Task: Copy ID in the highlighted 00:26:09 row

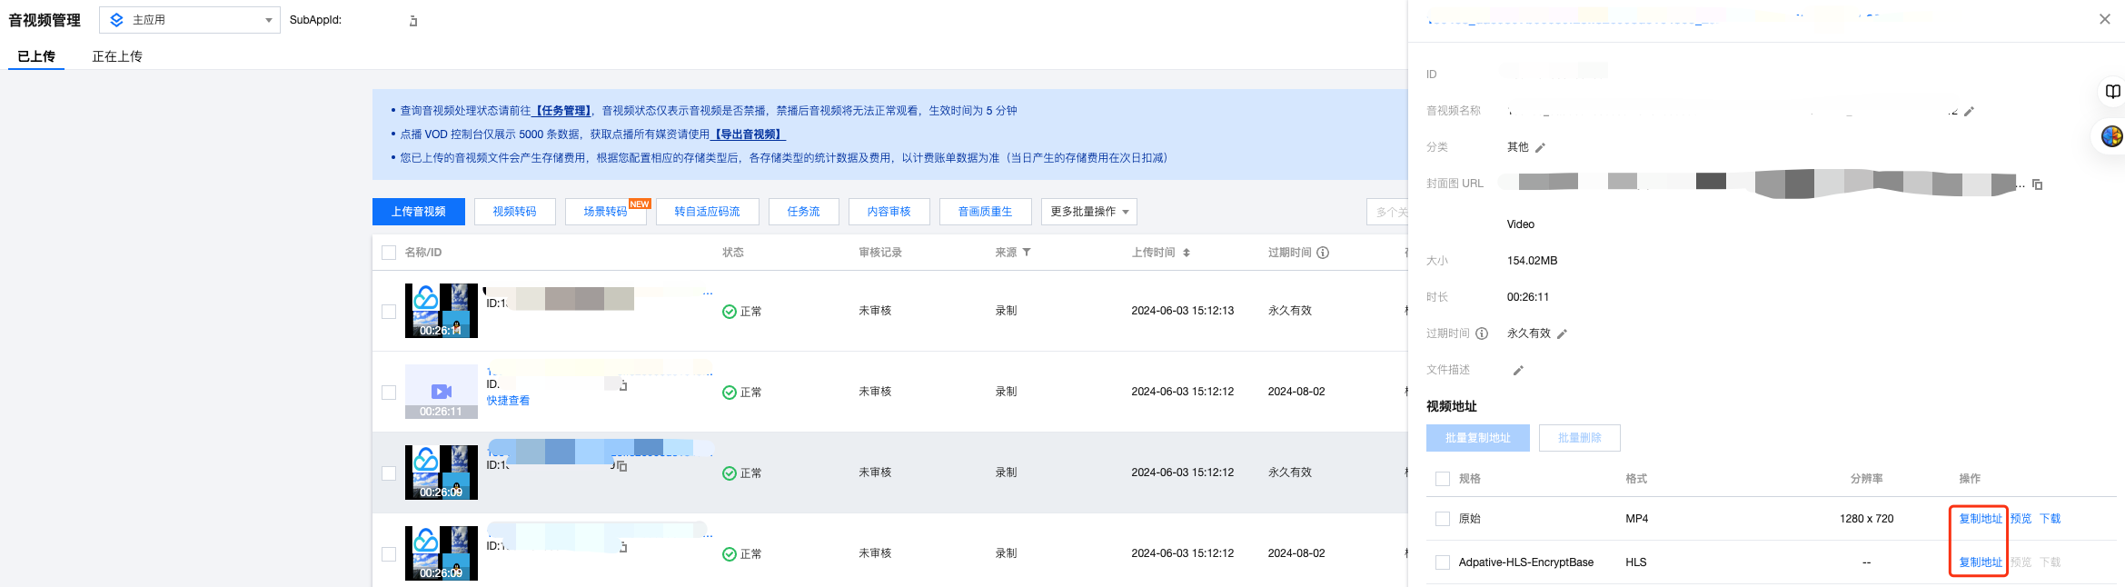Action: point(621,466)
